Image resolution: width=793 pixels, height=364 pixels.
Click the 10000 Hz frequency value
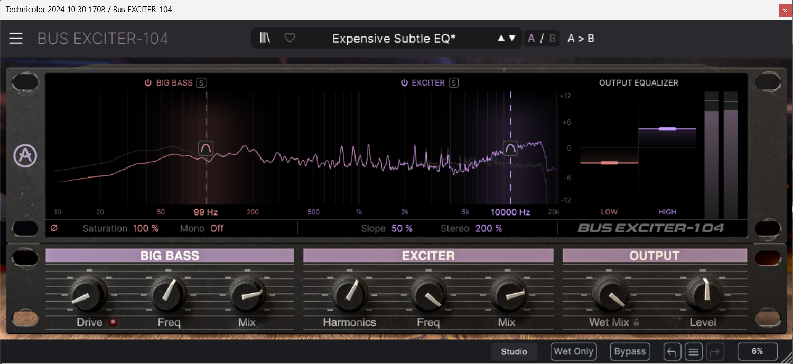tap(510, 212)
